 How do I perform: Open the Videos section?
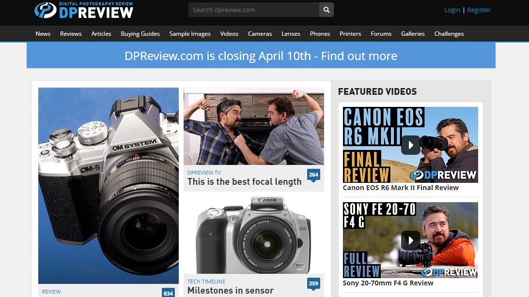pos(229,34)
